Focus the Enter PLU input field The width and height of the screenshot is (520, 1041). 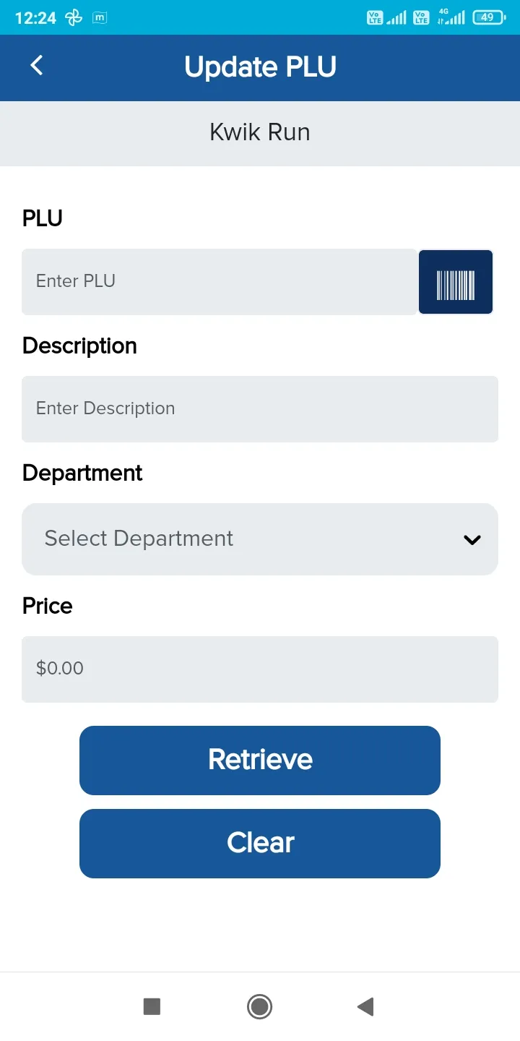[x=220, y=282]
